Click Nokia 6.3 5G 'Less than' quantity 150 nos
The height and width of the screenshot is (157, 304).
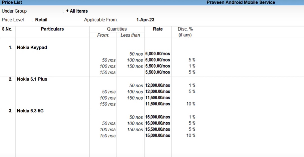tap(135, 129)
